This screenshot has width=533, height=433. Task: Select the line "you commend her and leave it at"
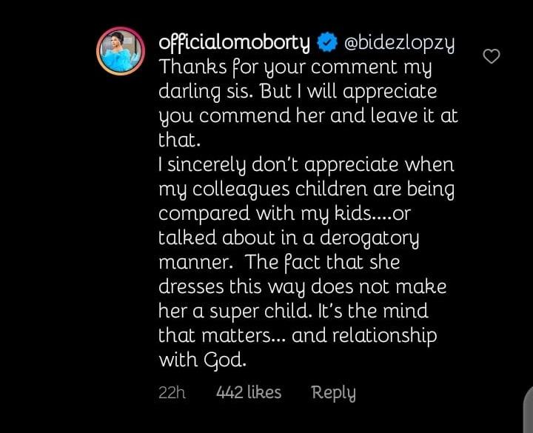pyautogui.click(x=308, y=117)
